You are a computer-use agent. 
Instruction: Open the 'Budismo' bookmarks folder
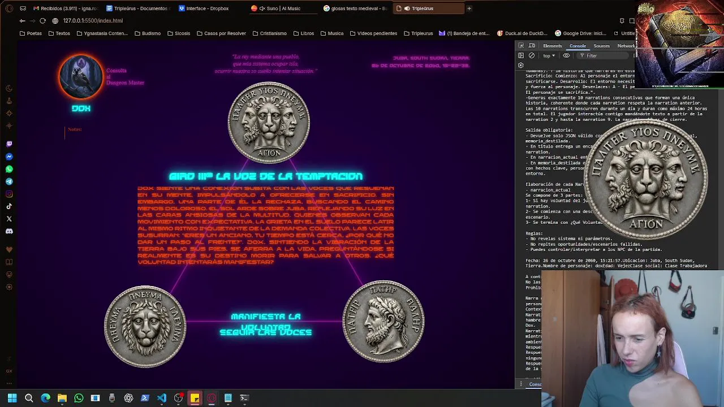[148, 33]
